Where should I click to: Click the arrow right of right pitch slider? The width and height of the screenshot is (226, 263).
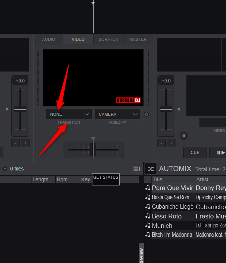pos(178,109)
